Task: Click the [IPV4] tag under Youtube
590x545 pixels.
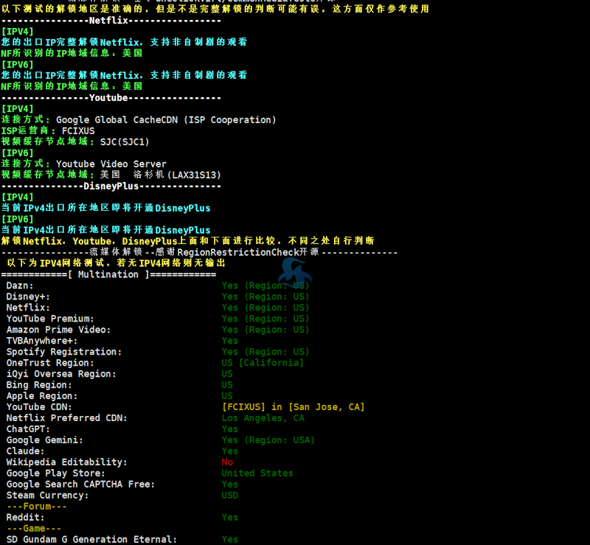Action: point(17,108)
